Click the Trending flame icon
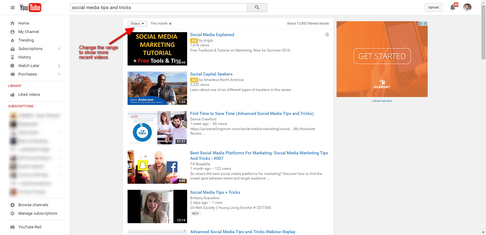The image size is (486, 235). coord(12,40)
